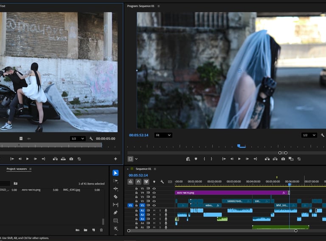Viewport: 326px width, 241px height.
Task: Solo audio track A2
Action: pos(160,215)
